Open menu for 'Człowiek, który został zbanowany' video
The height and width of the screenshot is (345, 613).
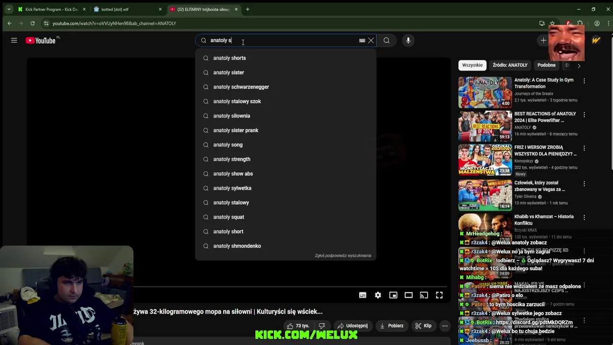point(584,184)
